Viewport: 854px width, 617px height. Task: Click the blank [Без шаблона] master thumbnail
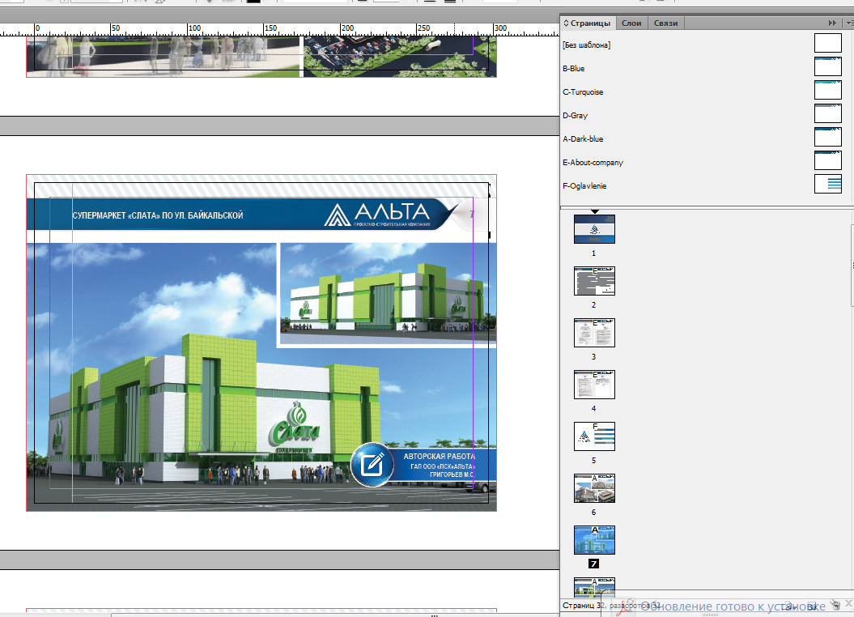[828, 43]
